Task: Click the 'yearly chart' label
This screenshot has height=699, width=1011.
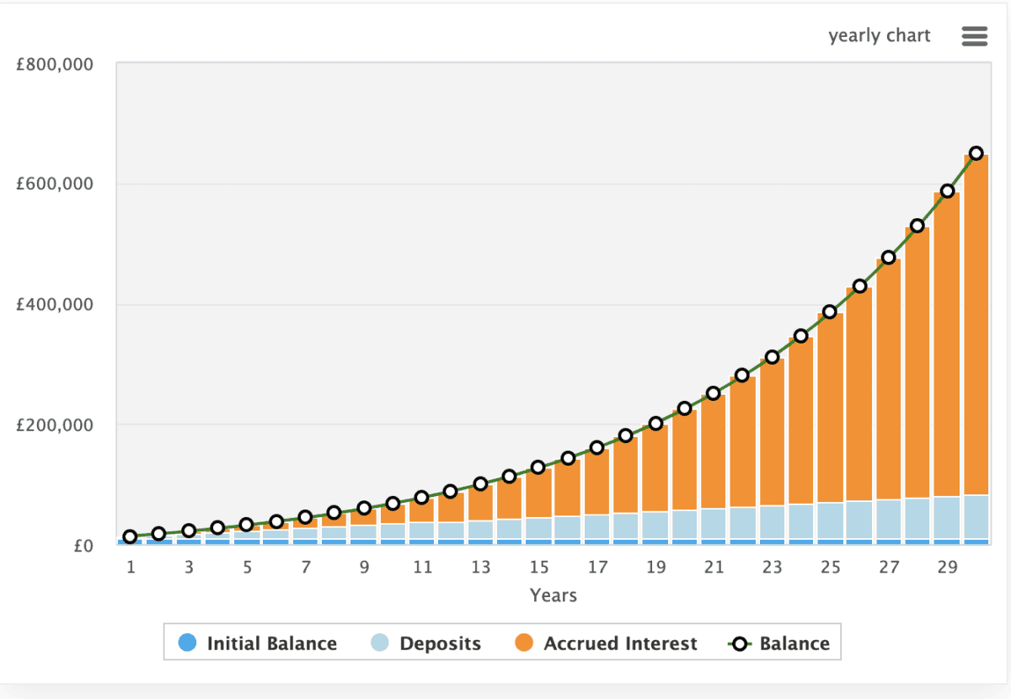Action: tap(879, 36)
